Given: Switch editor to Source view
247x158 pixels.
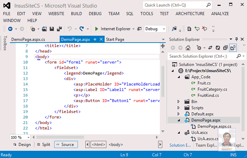Looking at the screenshot, I should (x=66, y=145).
